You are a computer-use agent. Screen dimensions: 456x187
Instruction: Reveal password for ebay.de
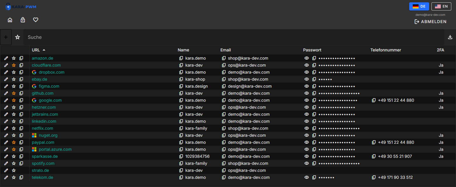point(307,79)
